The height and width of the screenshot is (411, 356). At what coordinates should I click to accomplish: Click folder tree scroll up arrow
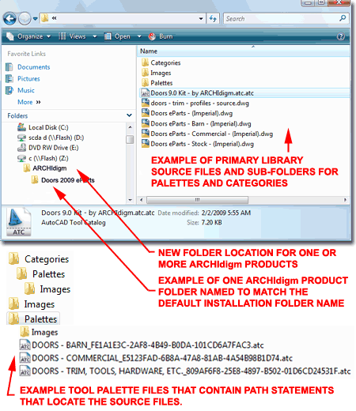[130, 127]
